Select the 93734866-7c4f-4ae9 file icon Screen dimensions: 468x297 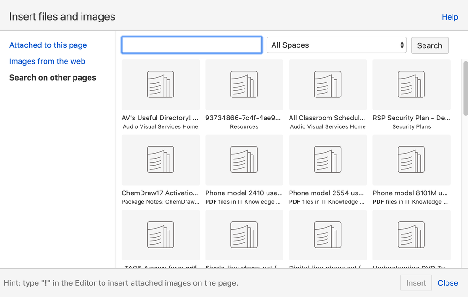point(244,84)
